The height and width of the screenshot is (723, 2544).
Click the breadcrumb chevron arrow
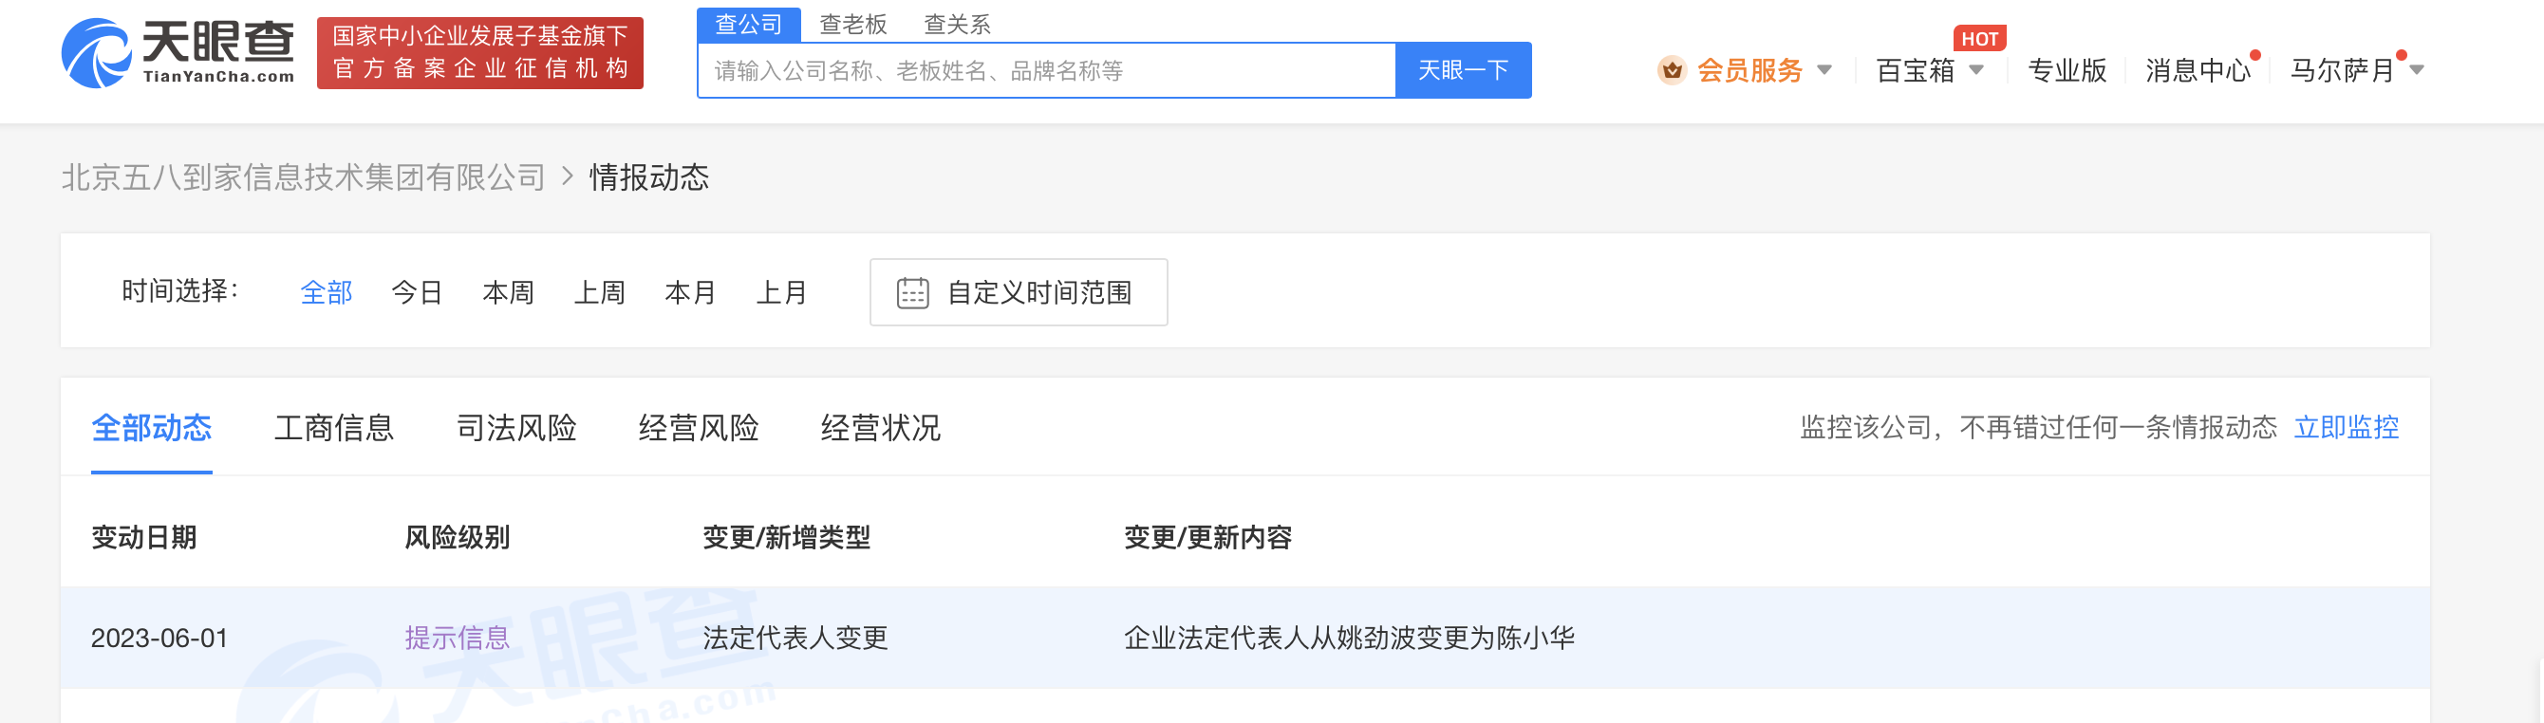pyautogui.click(x=568, y=176)
